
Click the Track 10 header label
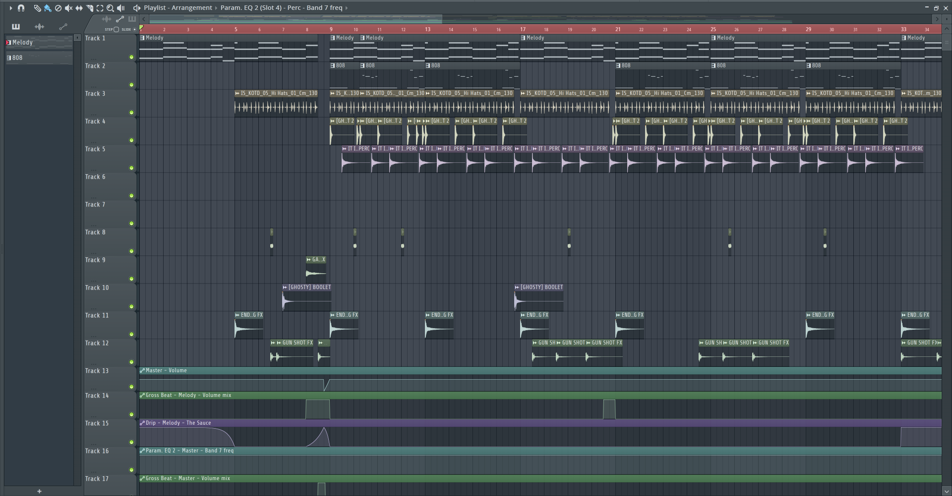97,288
